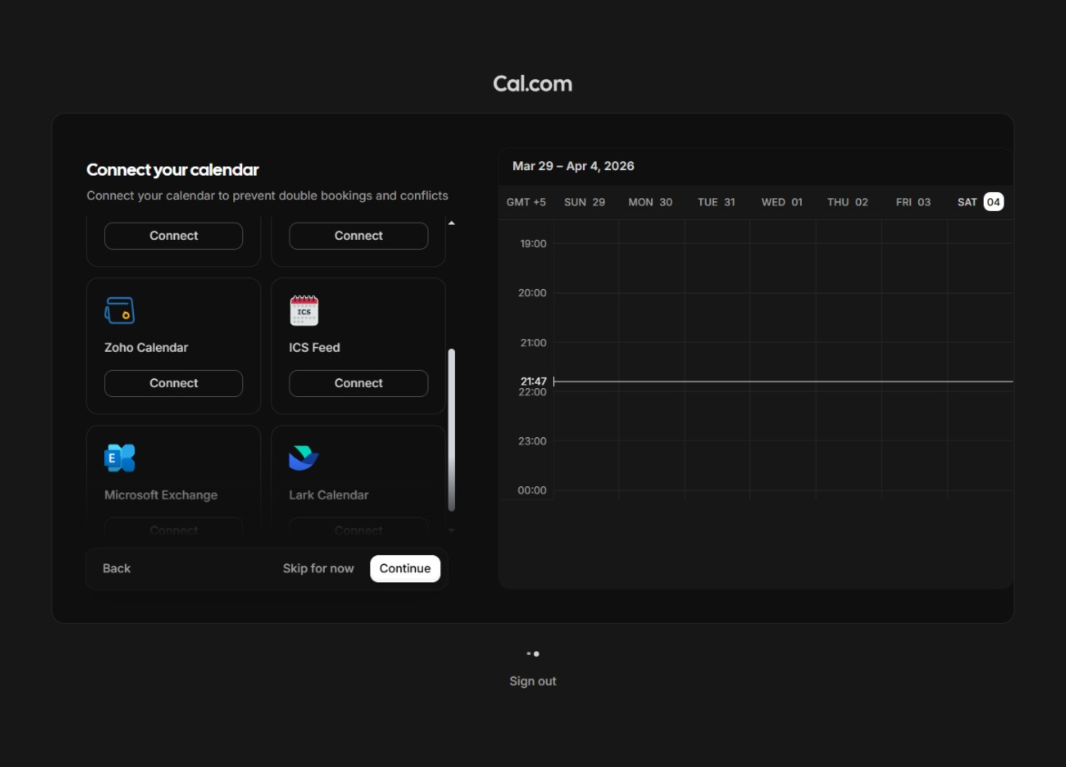This screenshot has height=767, width=1066.
Task: Connect Zoho Calendar
Action: tap(174, 383)
